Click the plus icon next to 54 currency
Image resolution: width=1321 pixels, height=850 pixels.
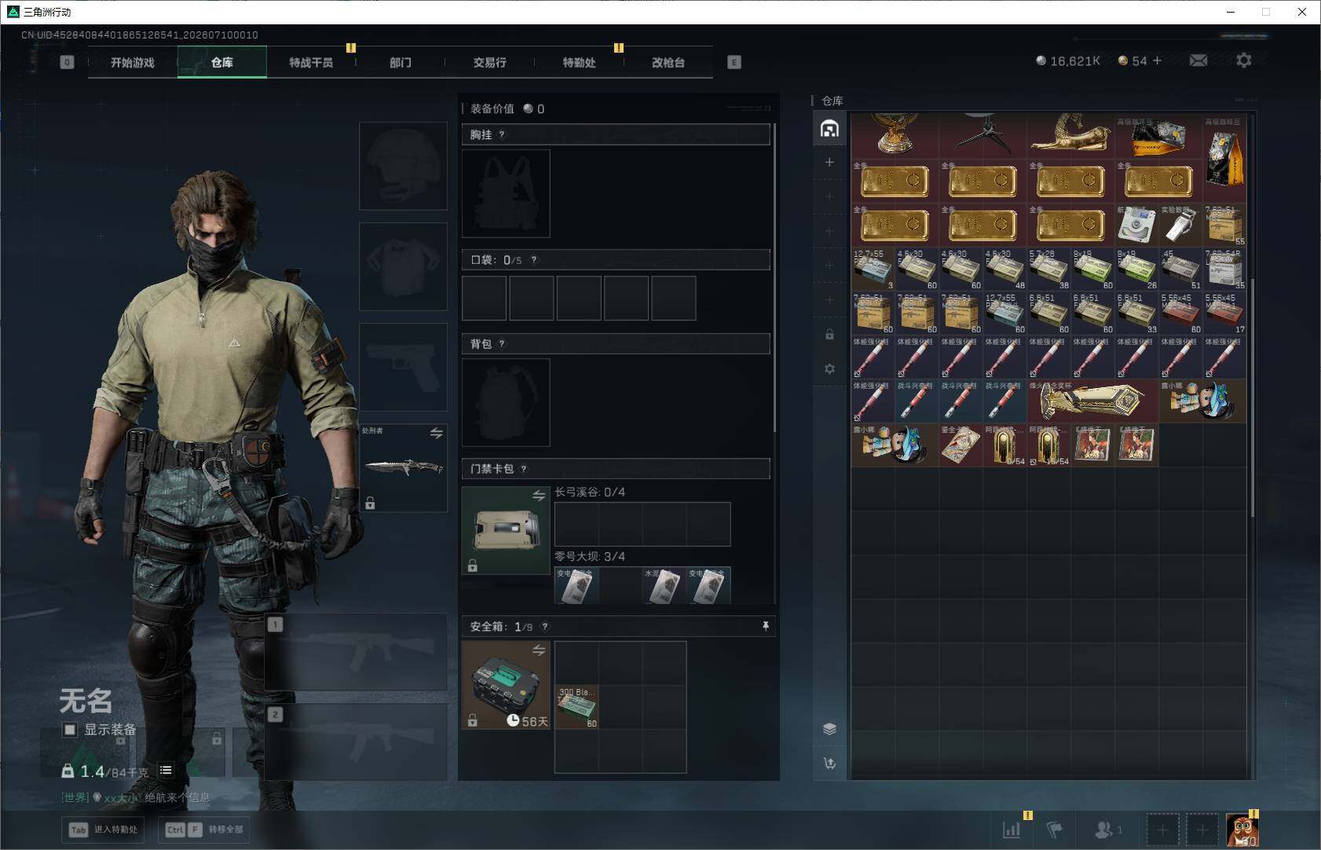tap(1157, 60)
